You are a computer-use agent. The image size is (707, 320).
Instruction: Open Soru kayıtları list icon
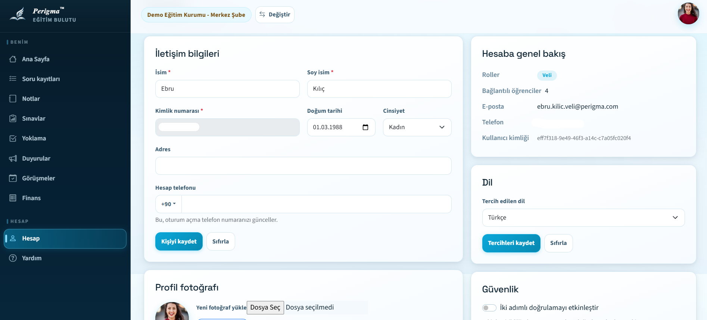(13, 79)
